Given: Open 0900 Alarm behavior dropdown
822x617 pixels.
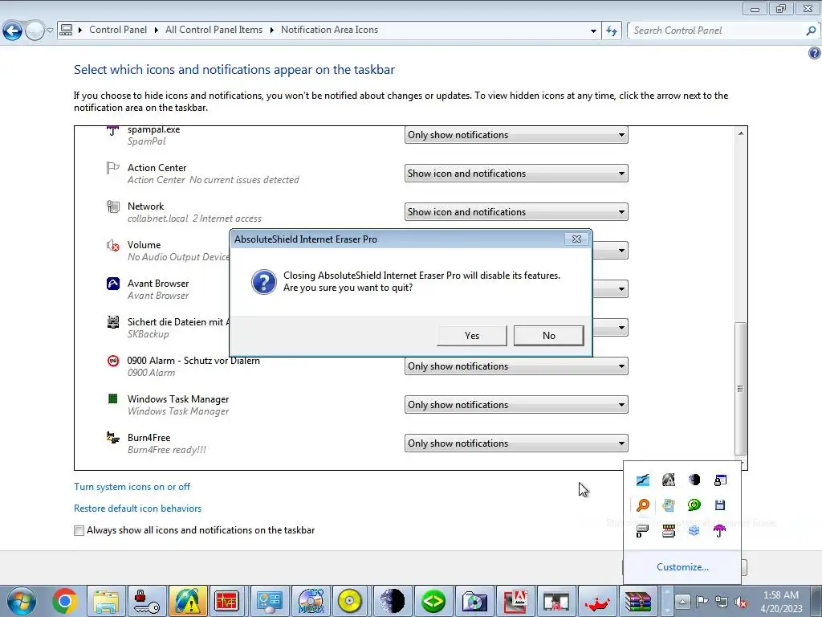Looking at the screenshot, I should (x=516, y=366).
